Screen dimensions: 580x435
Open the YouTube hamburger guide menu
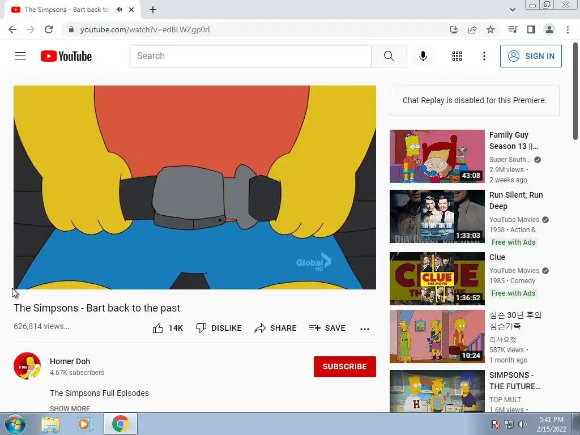20,56
